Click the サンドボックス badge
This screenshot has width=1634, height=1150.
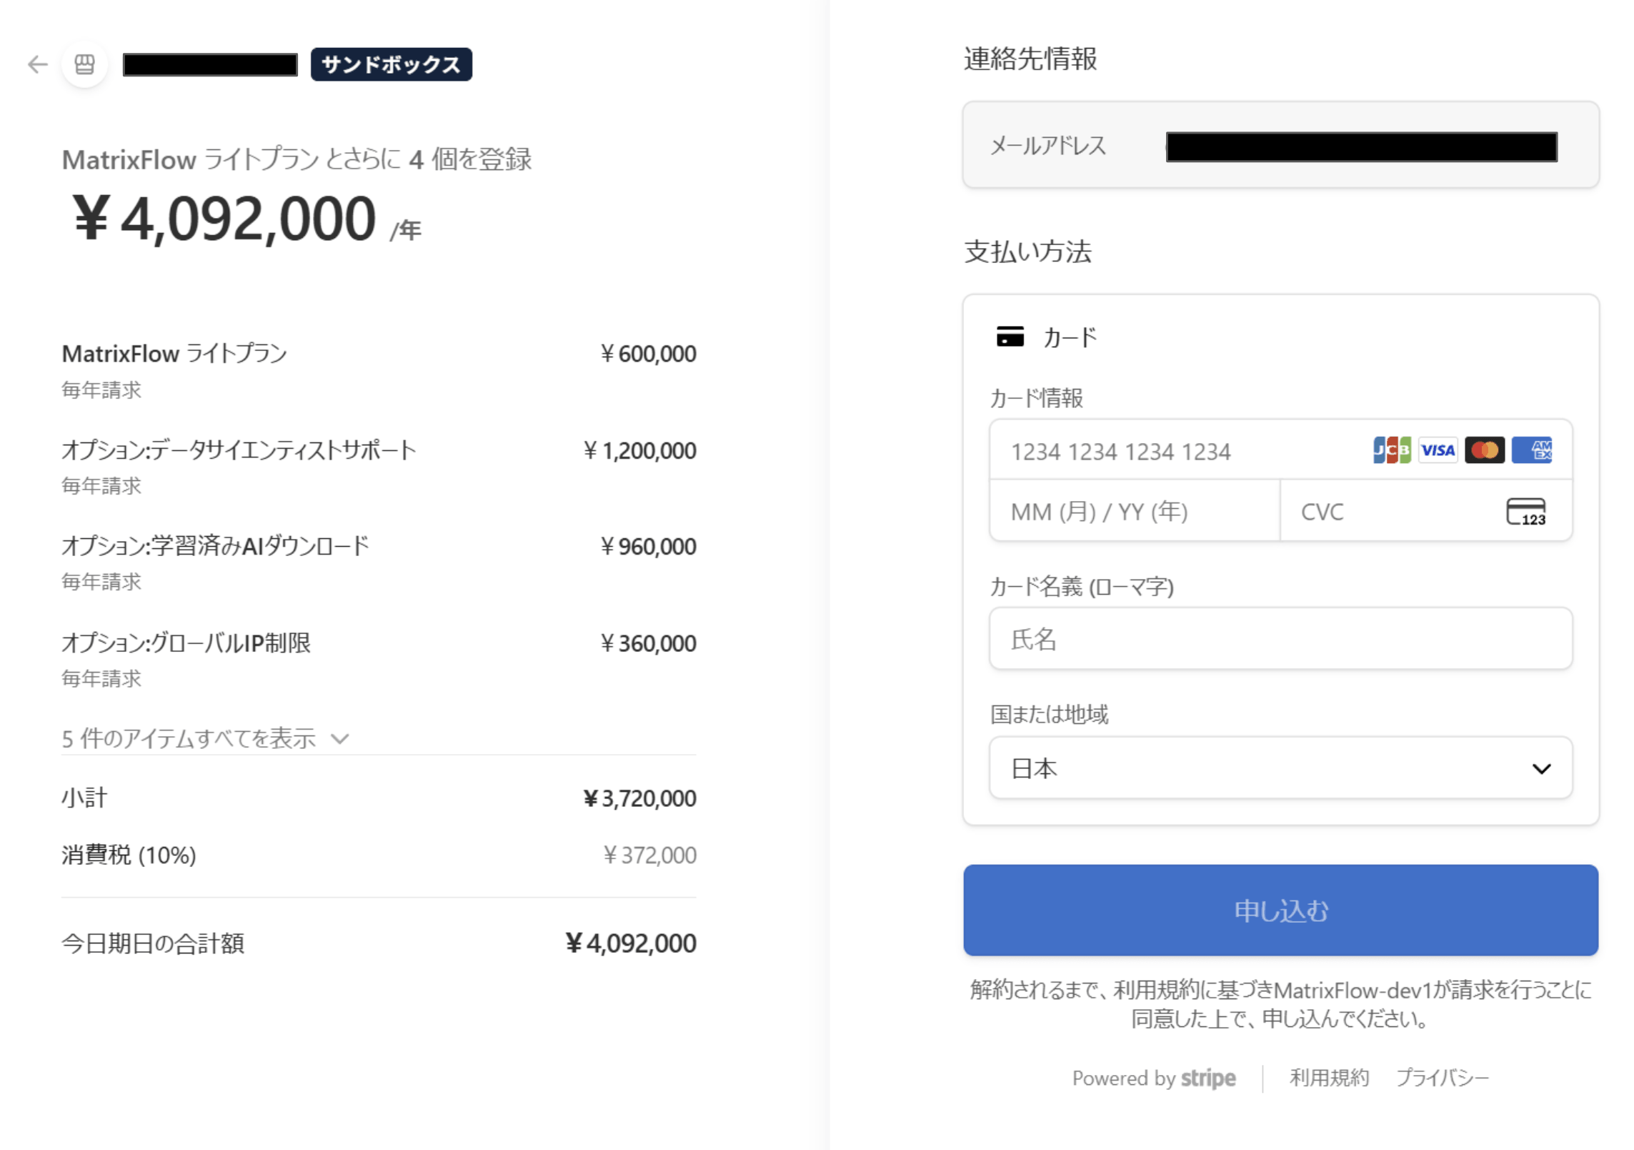coord(391,64)
